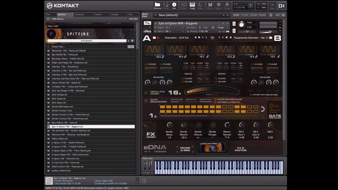This screenshot has width=338, height=190.
Task: Click the wrench edit instrument icon
Action: tap(147, 23)
